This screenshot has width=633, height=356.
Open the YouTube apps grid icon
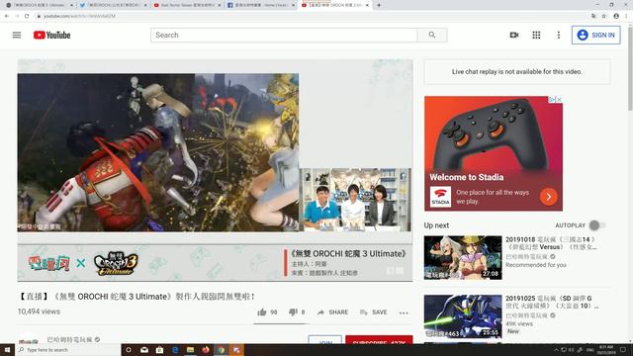536,36
